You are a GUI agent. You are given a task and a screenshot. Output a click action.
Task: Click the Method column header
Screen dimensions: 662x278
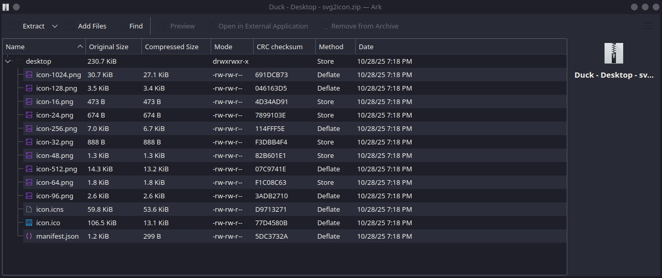(x=335, y=47)
